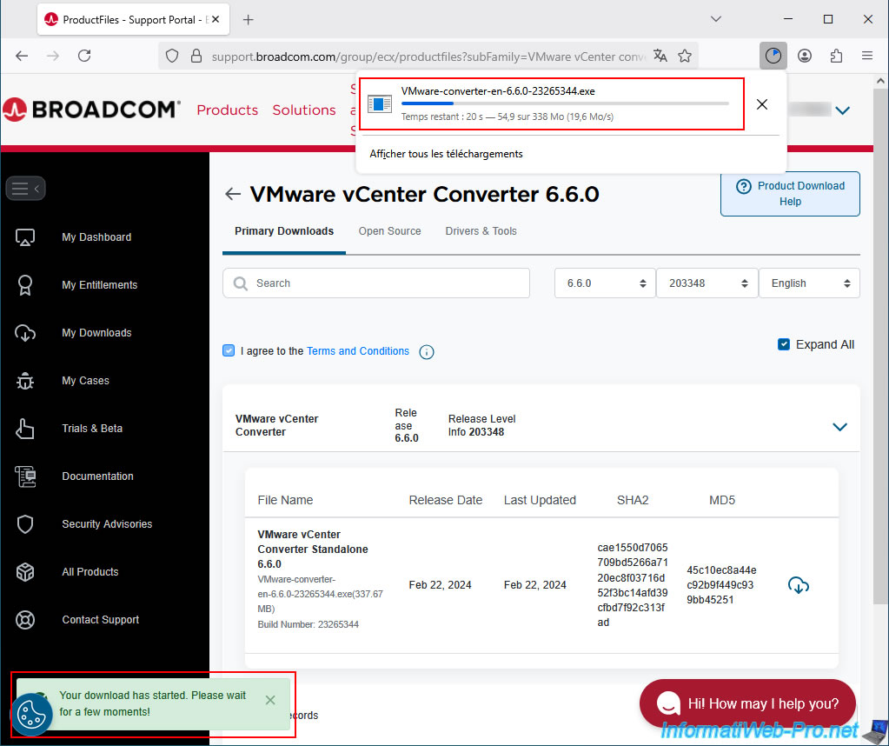Click the Product Download Help button
Screen dimensions: 889x746
tap(790, 193)
